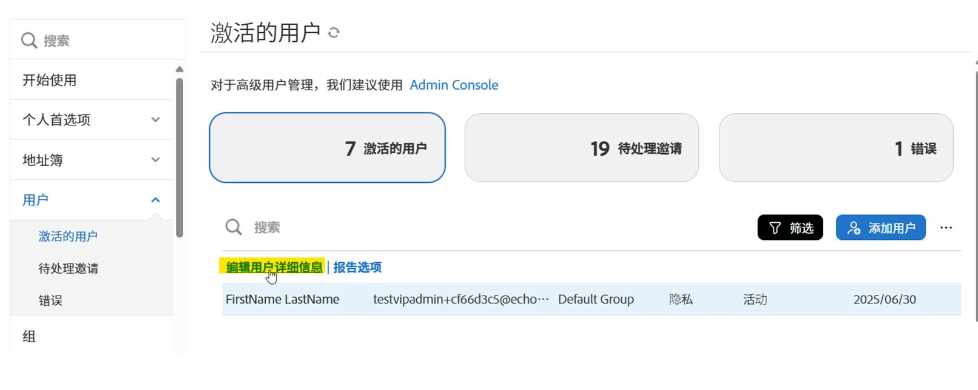The width and height of the screenshot is (978, 390).
Task: Open 地址簿 sidebar item
Action: pos(92,160)
